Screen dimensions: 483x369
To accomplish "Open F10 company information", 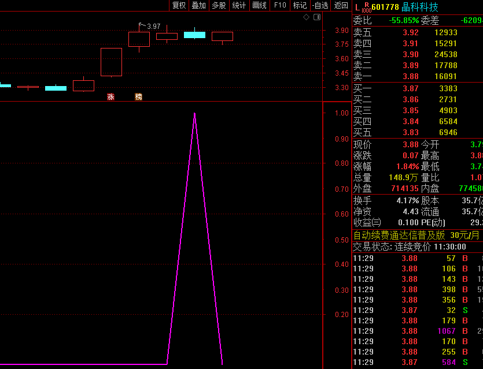I will (280, 5).
